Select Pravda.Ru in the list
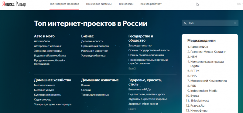The width and height of the screenshot is (243, 113). point(198,106)
